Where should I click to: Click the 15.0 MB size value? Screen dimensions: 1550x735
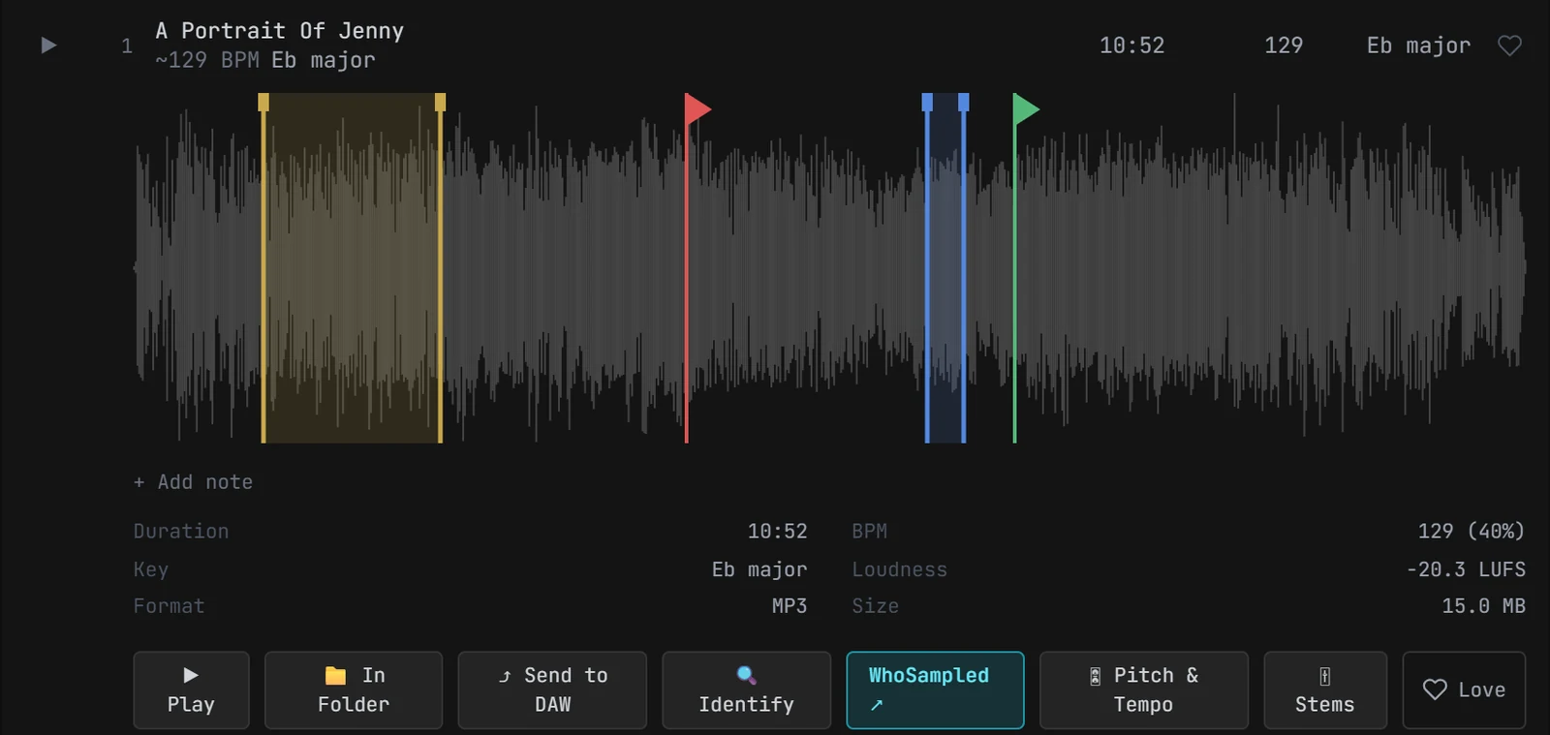1483,606
